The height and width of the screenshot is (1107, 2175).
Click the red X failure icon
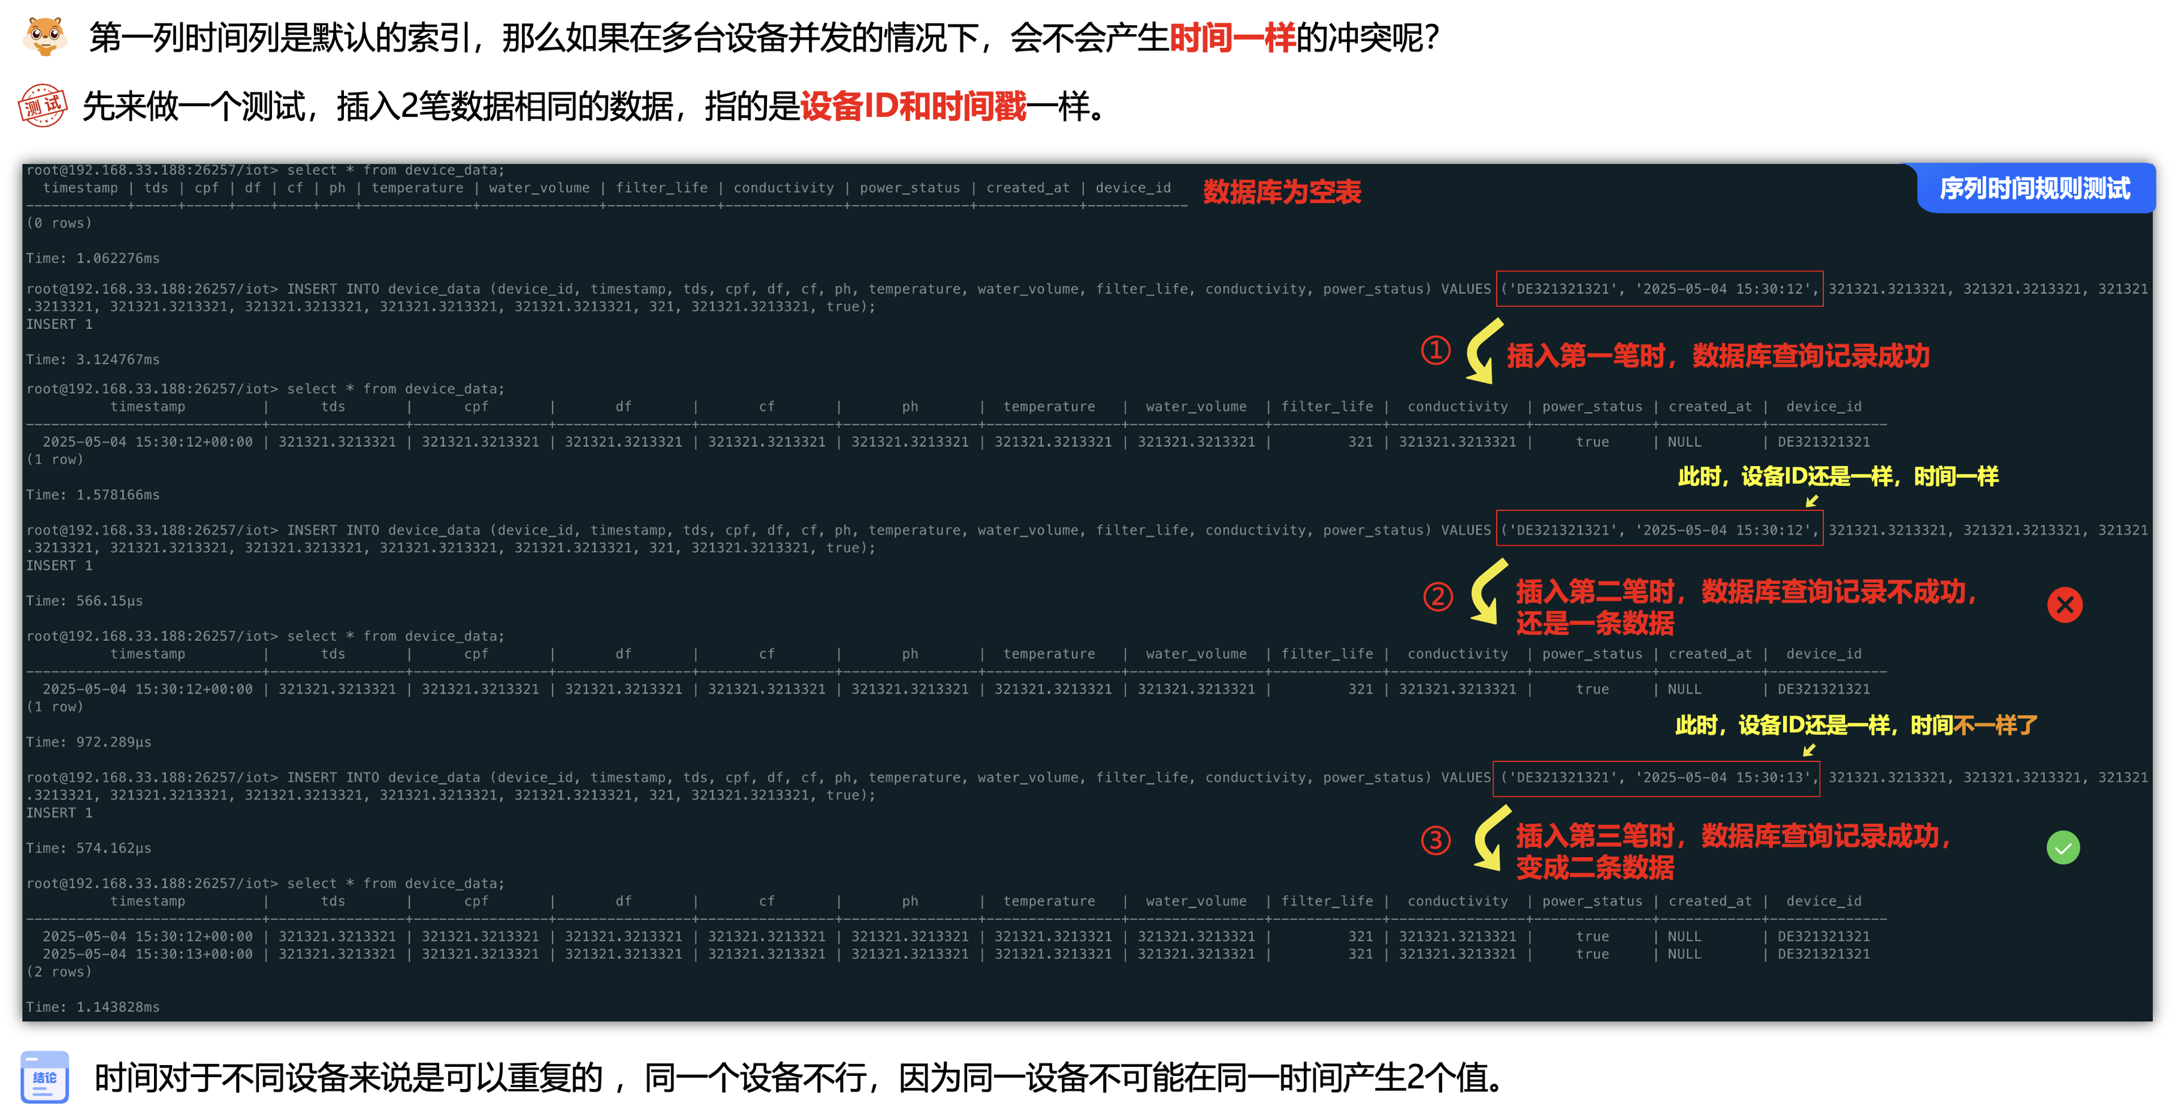[2064, 604]
